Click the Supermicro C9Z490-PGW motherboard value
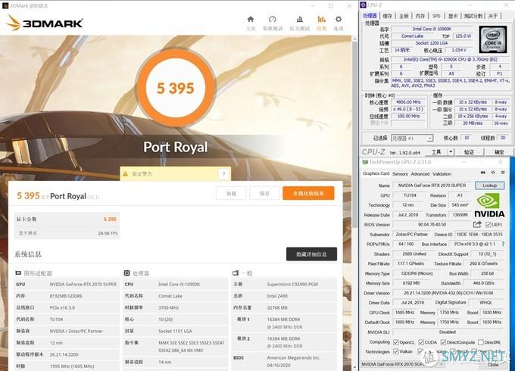This screenshot has width=515, height=371. 292,285
